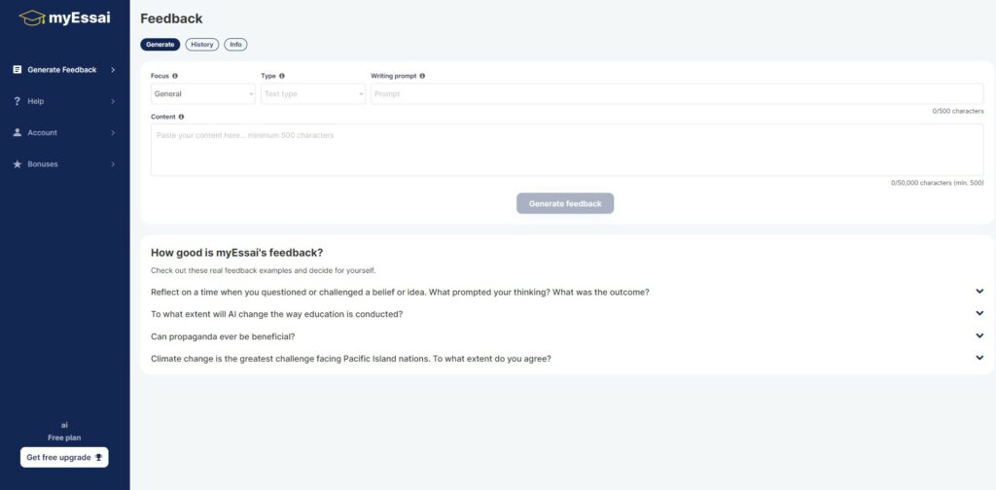Viewport: 996px width, 490px height.
Task: Switch to the Info tab
Action: pos(235,45)
